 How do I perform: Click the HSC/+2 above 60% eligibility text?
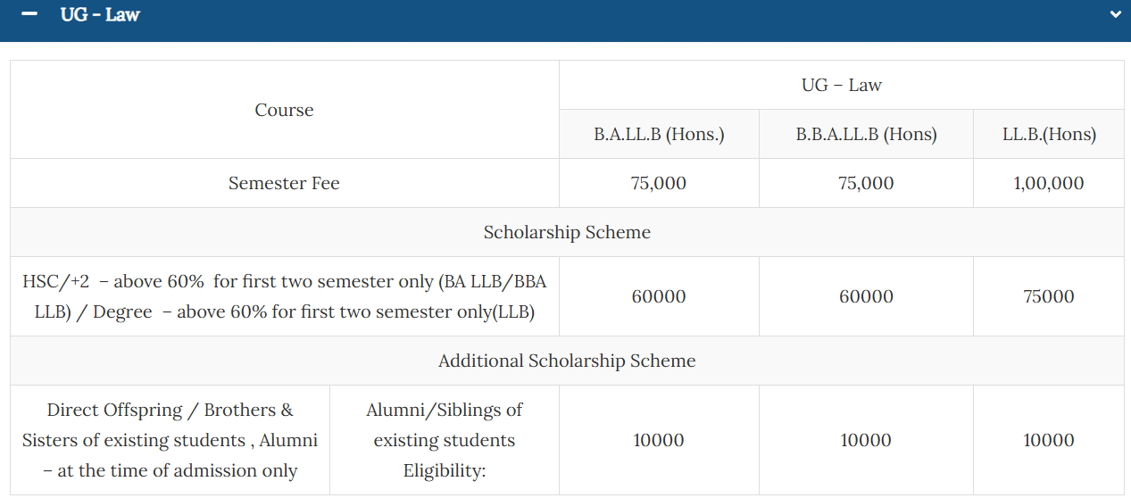click(x=284, y=296)
